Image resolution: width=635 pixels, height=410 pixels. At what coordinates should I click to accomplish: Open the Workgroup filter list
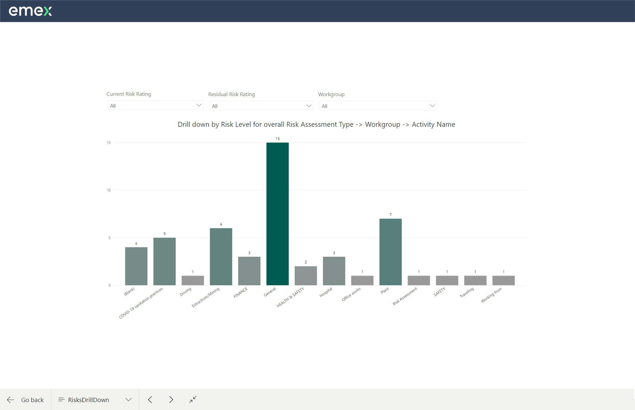coord(378,105)
